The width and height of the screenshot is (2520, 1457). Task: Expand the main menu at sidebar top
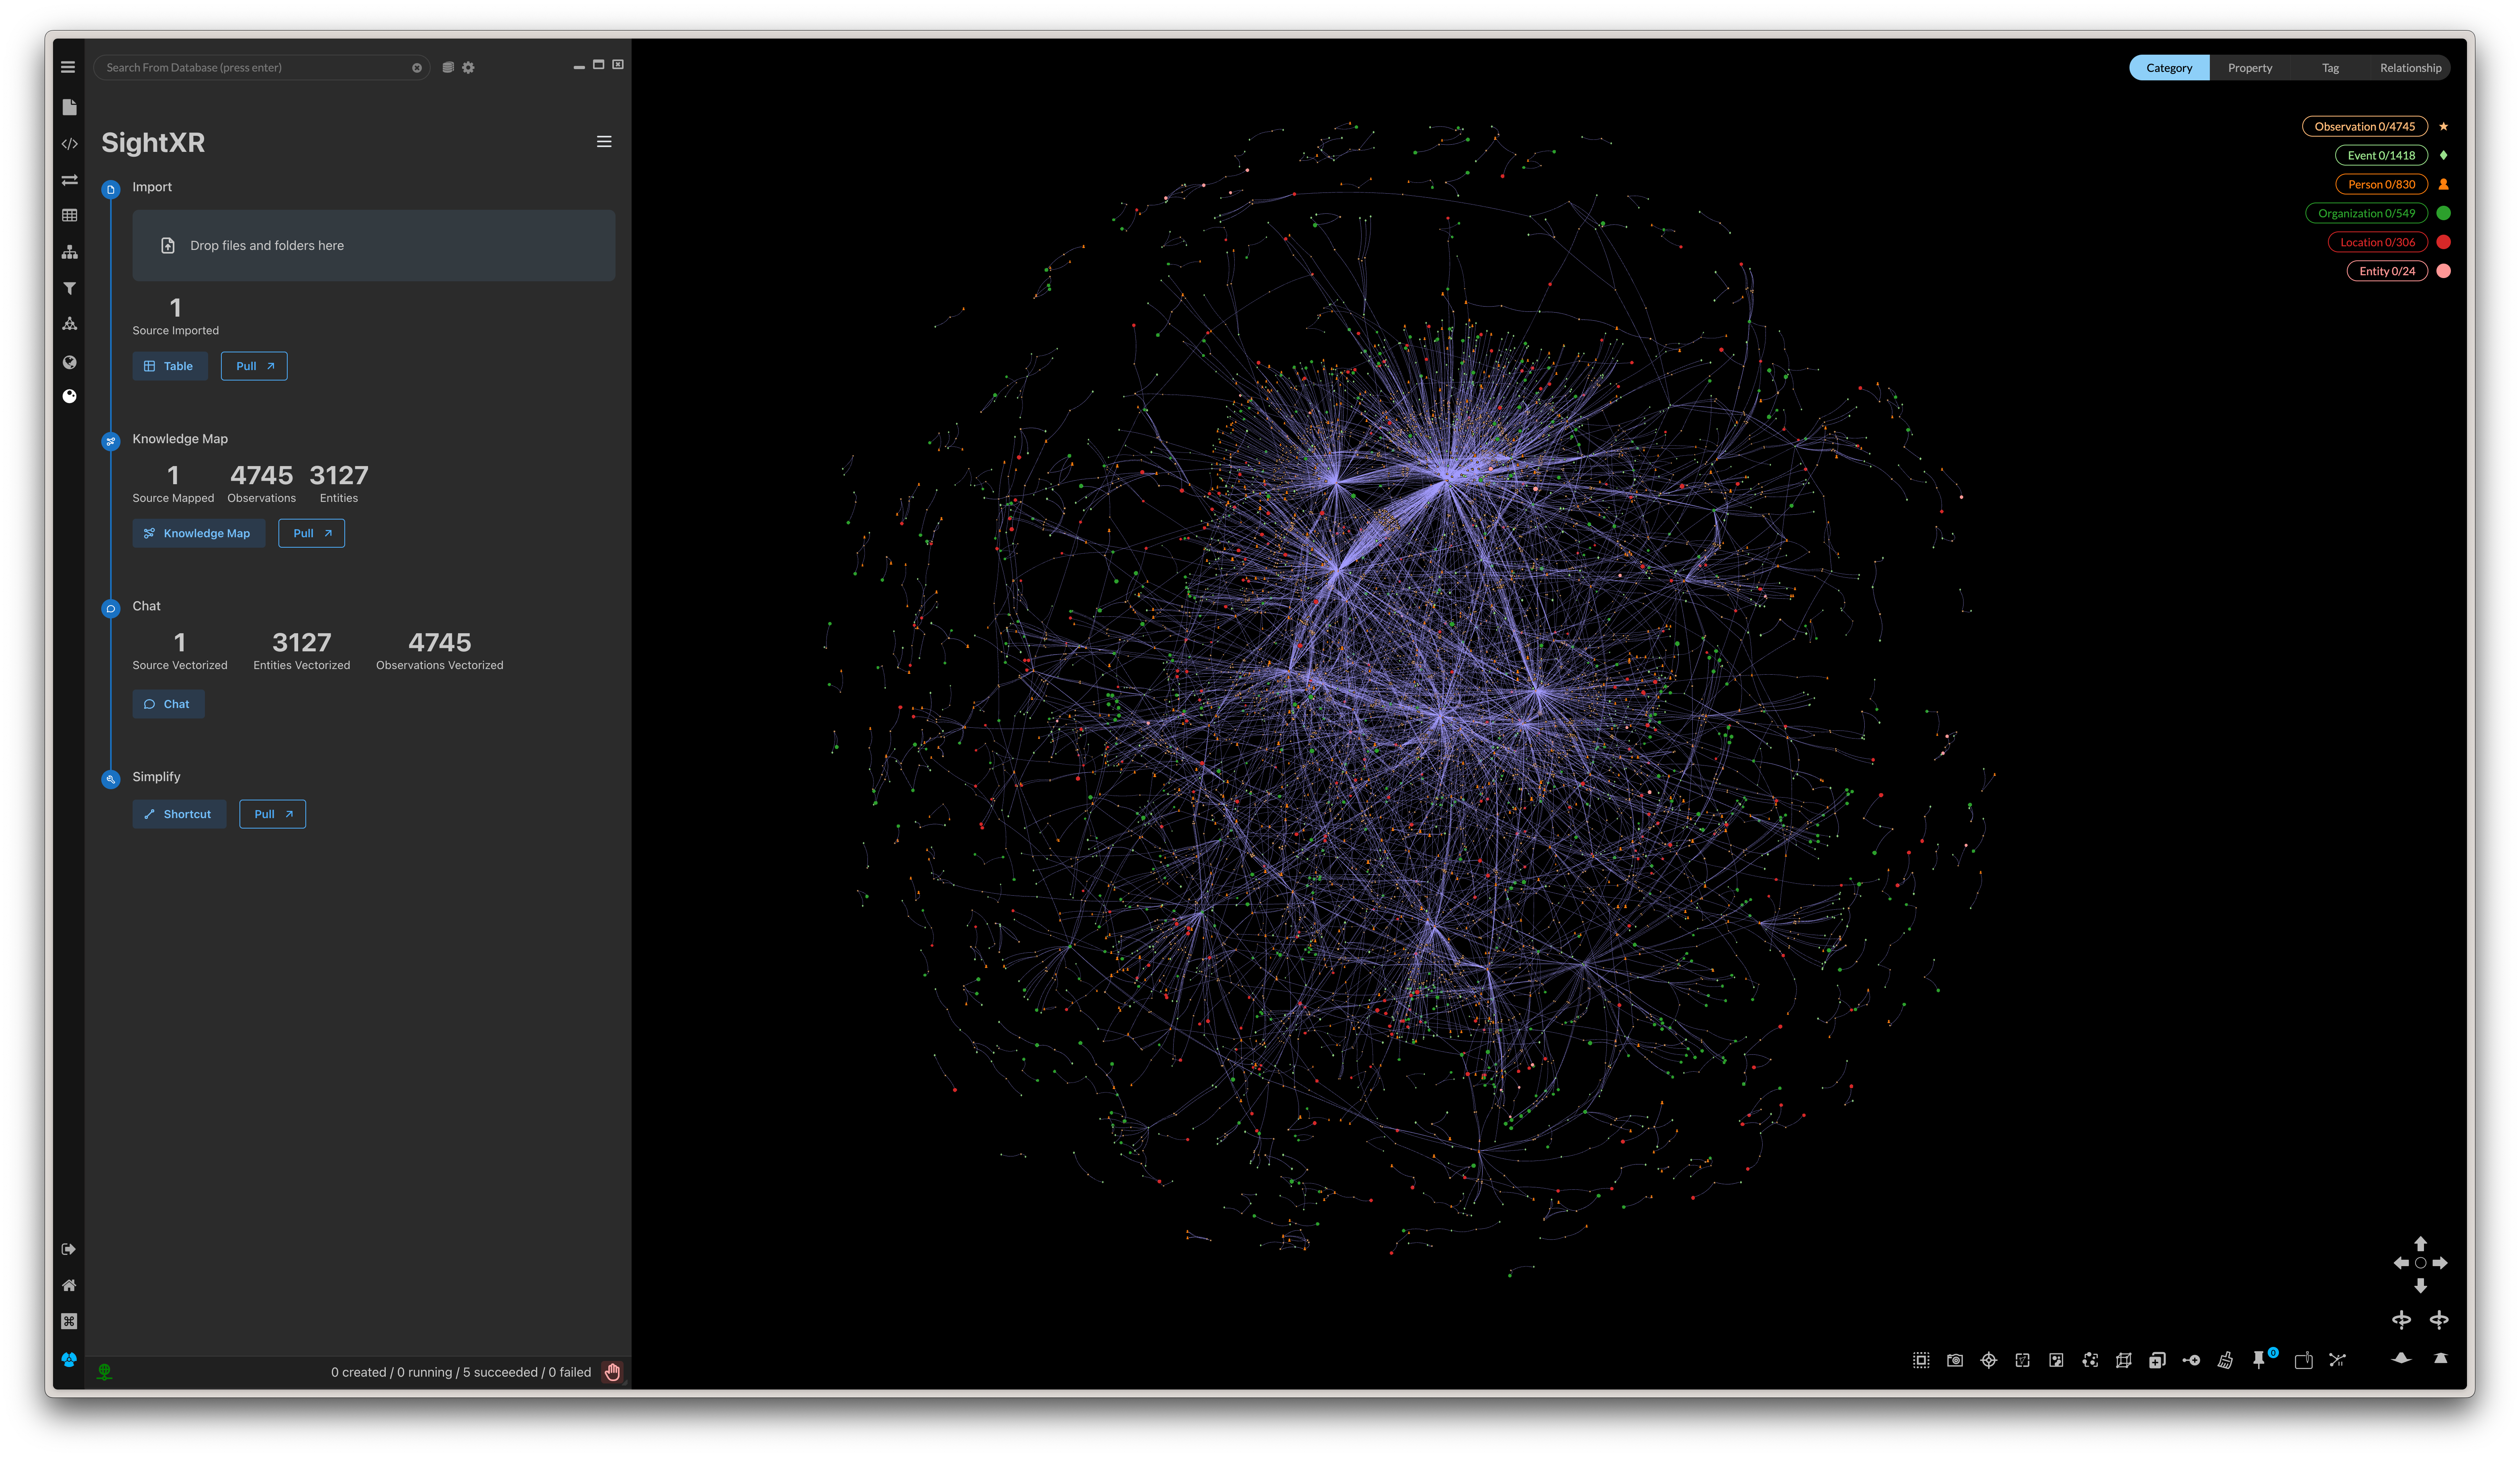tap(68, 67)
